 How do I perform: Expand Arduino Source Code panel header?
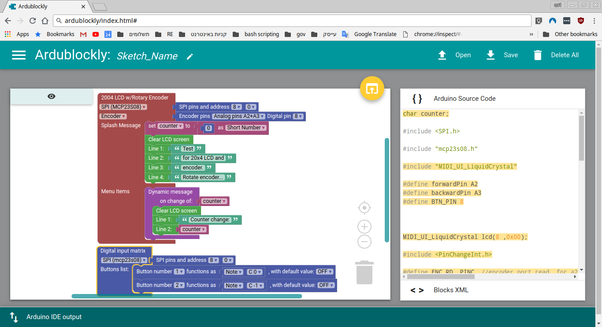pyautogui.click(x=493, y=99)
